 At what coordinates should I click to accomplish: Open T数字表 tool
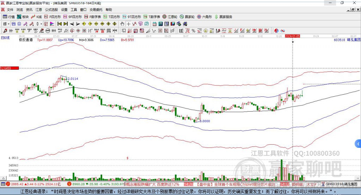(x=152, y=17)
